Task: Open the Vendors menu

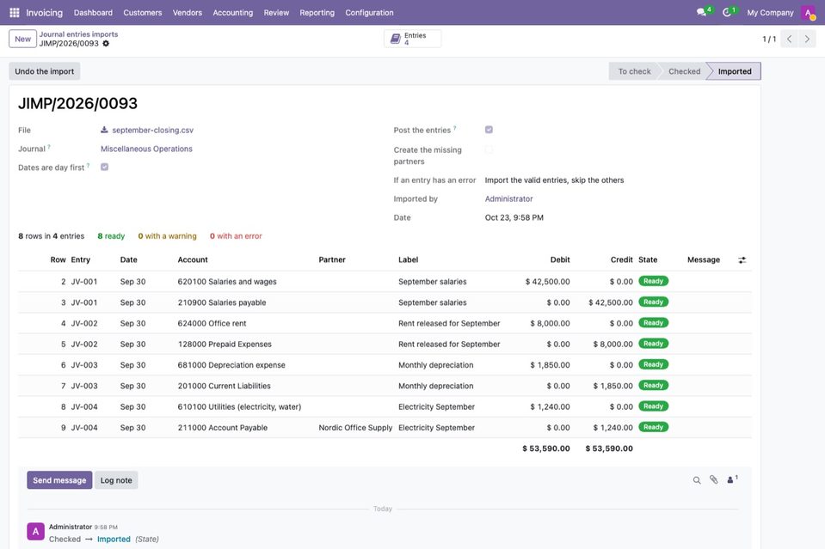Action: click(188, 13)
